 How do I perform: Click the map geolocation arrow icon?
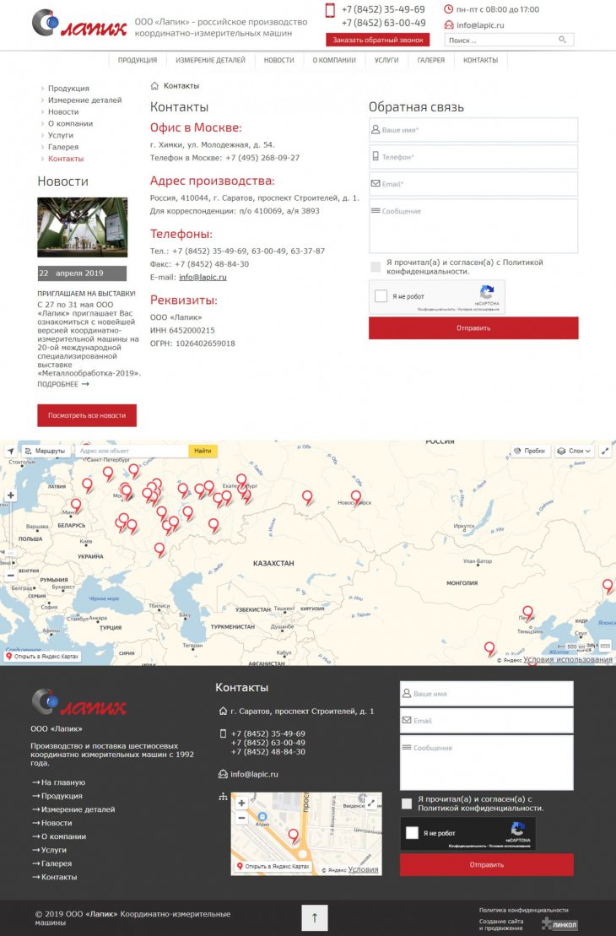(x=10, y=452)
